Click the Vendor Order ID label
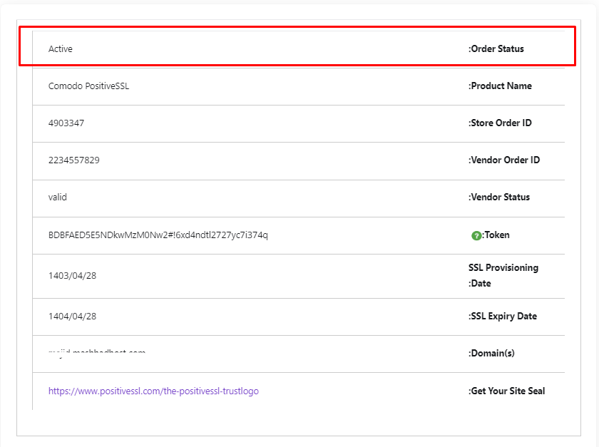Screen dimensions: 599x447 504,160
